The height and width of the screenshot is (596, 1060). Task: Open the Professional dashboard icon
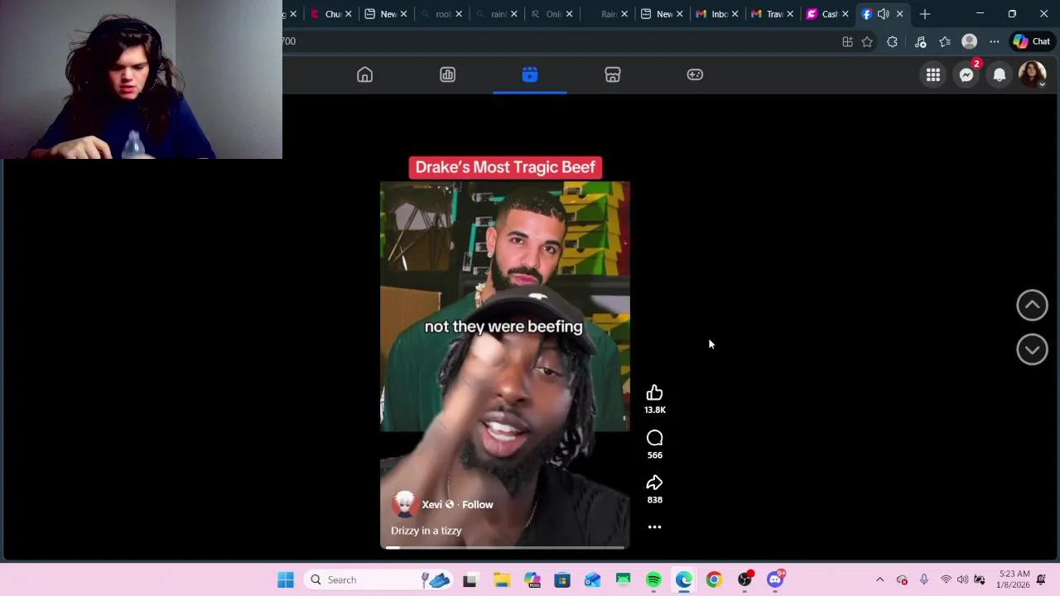tap(447, 74)
